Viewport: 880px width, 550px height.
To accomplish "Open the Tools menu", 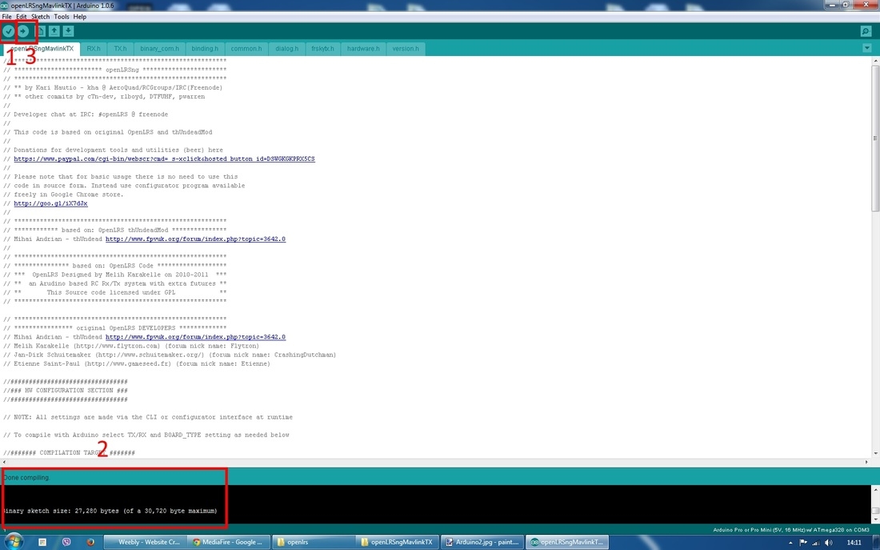I will pyautogui.click(x=62, y=17).
